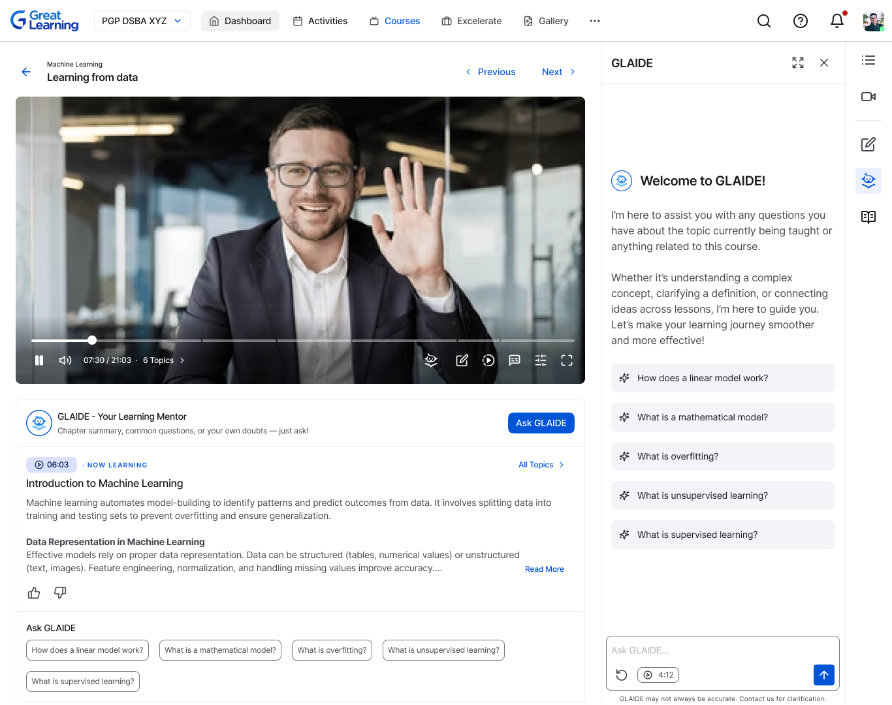Expand the 6 Topics list in video

click(163, 360)
